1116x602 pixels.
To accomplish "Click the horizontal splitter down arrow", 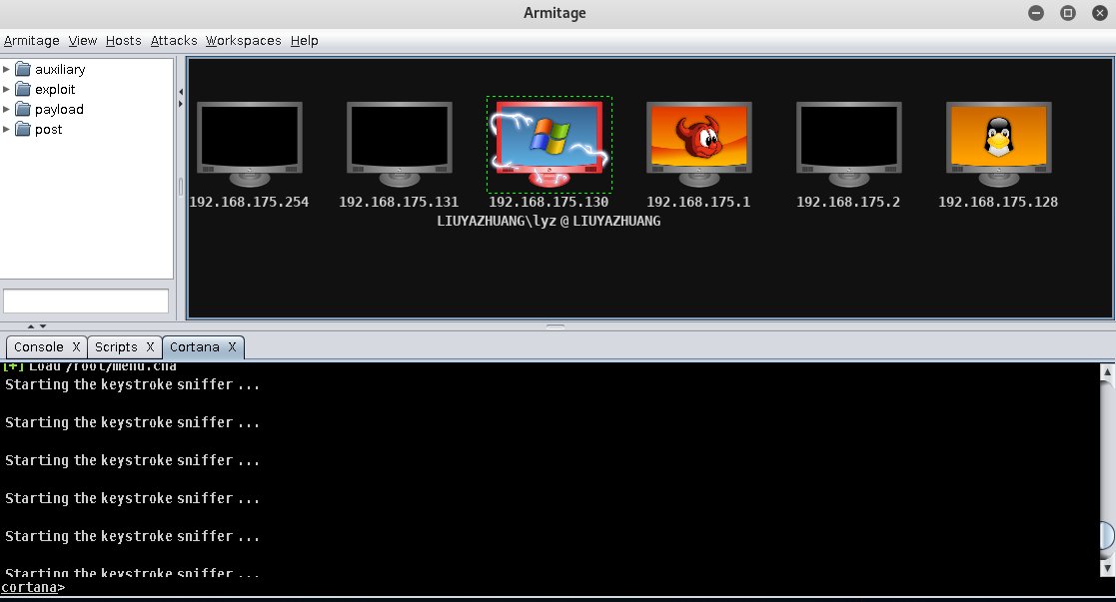I will pos(43,325).
